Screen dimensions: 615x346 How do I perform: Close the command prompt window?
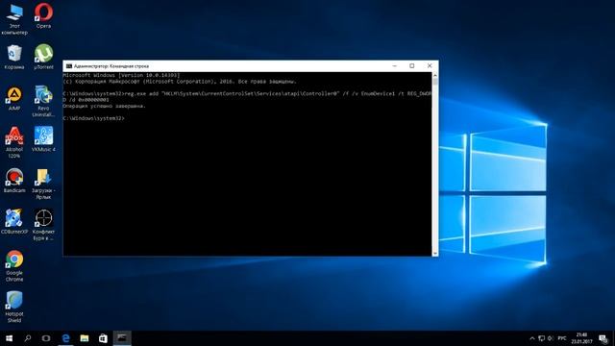point(430,66)
